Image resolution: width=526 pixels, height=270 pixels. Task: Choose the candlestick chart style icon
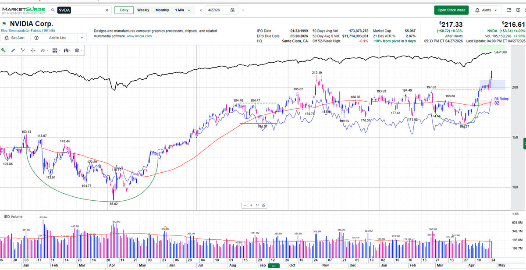click(66, 50)
